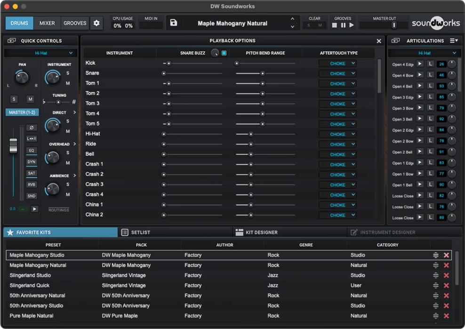Open settings via the gear icon

[x=96, y=23]
